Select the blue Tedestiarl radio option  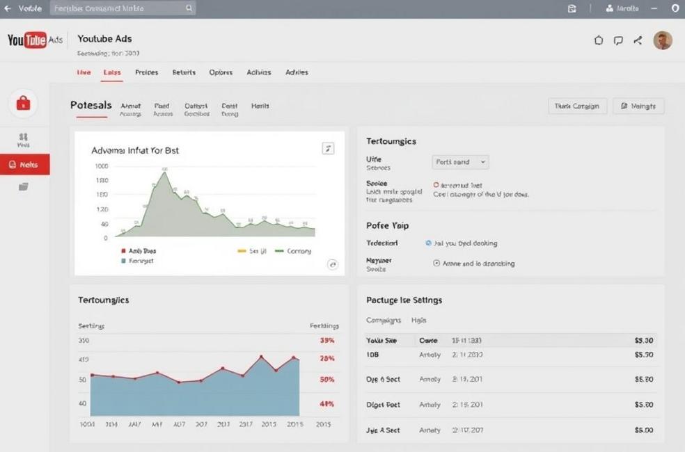click(428, 243)
